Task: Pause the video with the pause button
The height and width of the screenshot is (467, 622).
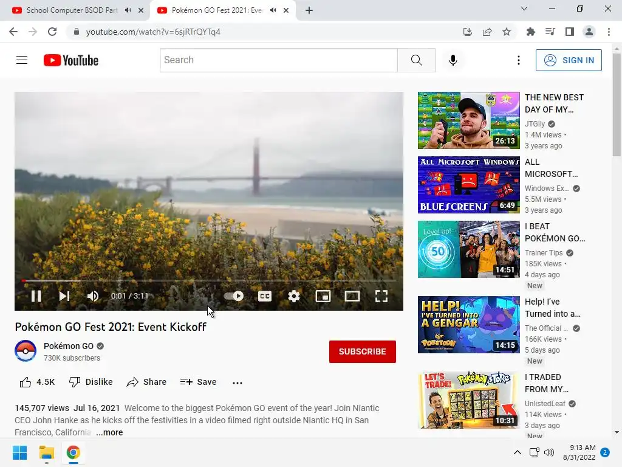Action: 36,296
